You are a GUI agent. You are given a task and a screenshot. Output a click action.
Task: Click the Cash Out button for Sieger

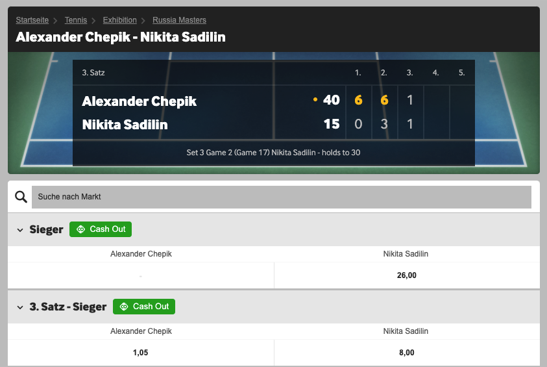click(101, 229)
